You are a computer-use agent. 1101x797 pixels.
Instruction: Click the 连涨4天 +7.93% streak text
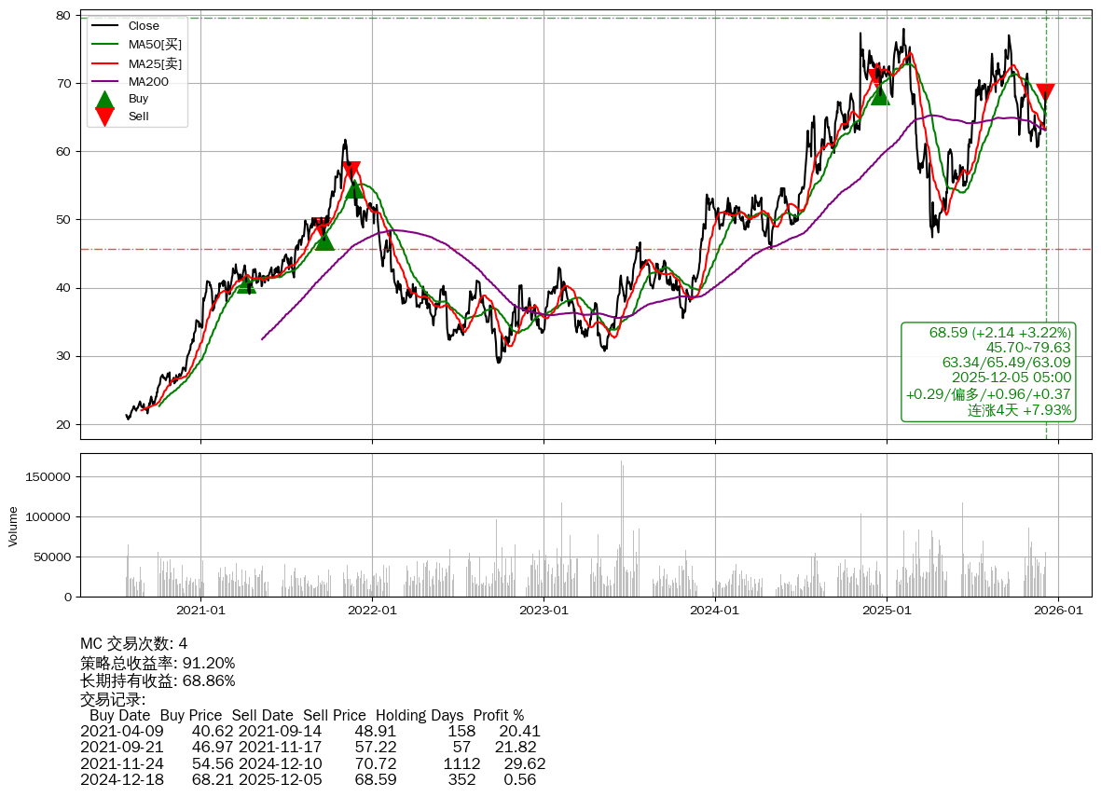coord(1019,410)
